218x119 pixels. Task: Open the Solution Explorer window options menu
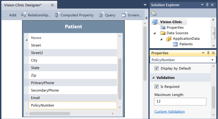[202, 5]
